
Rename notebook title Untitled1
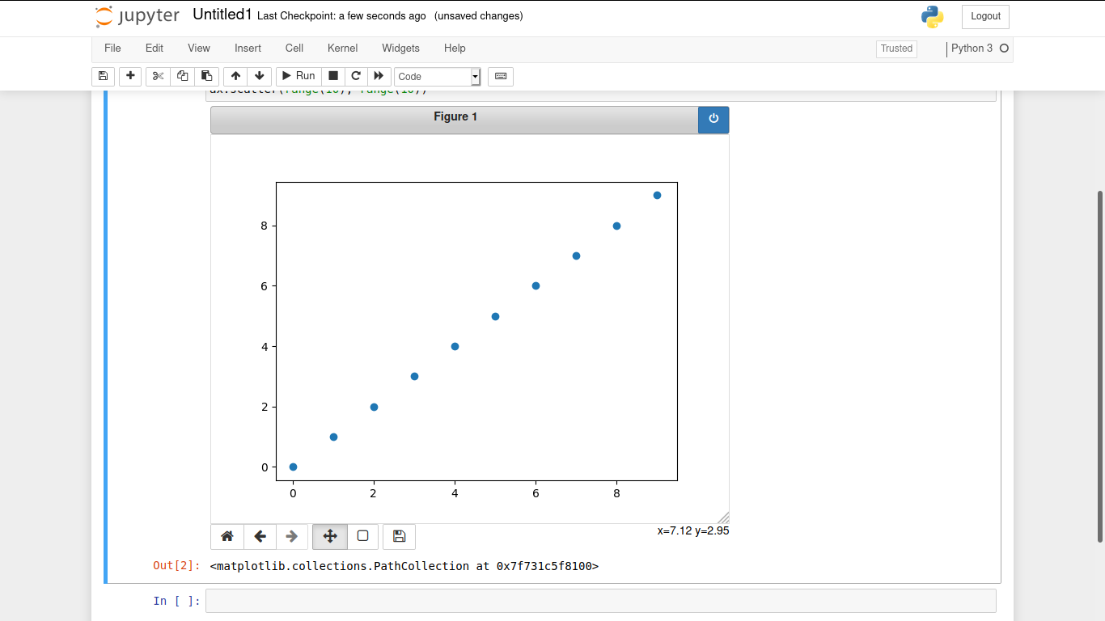[222, 15]
